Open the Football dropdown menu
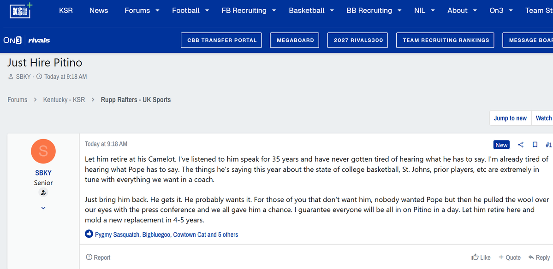553x269 pixels. point(186,10)
